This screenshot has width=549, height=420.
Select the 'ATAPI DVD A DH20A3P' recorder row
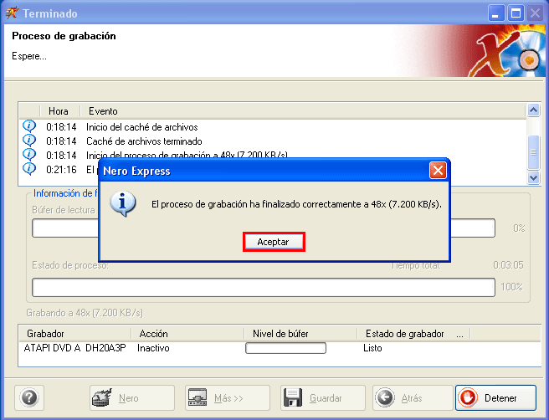pos(280,348)
